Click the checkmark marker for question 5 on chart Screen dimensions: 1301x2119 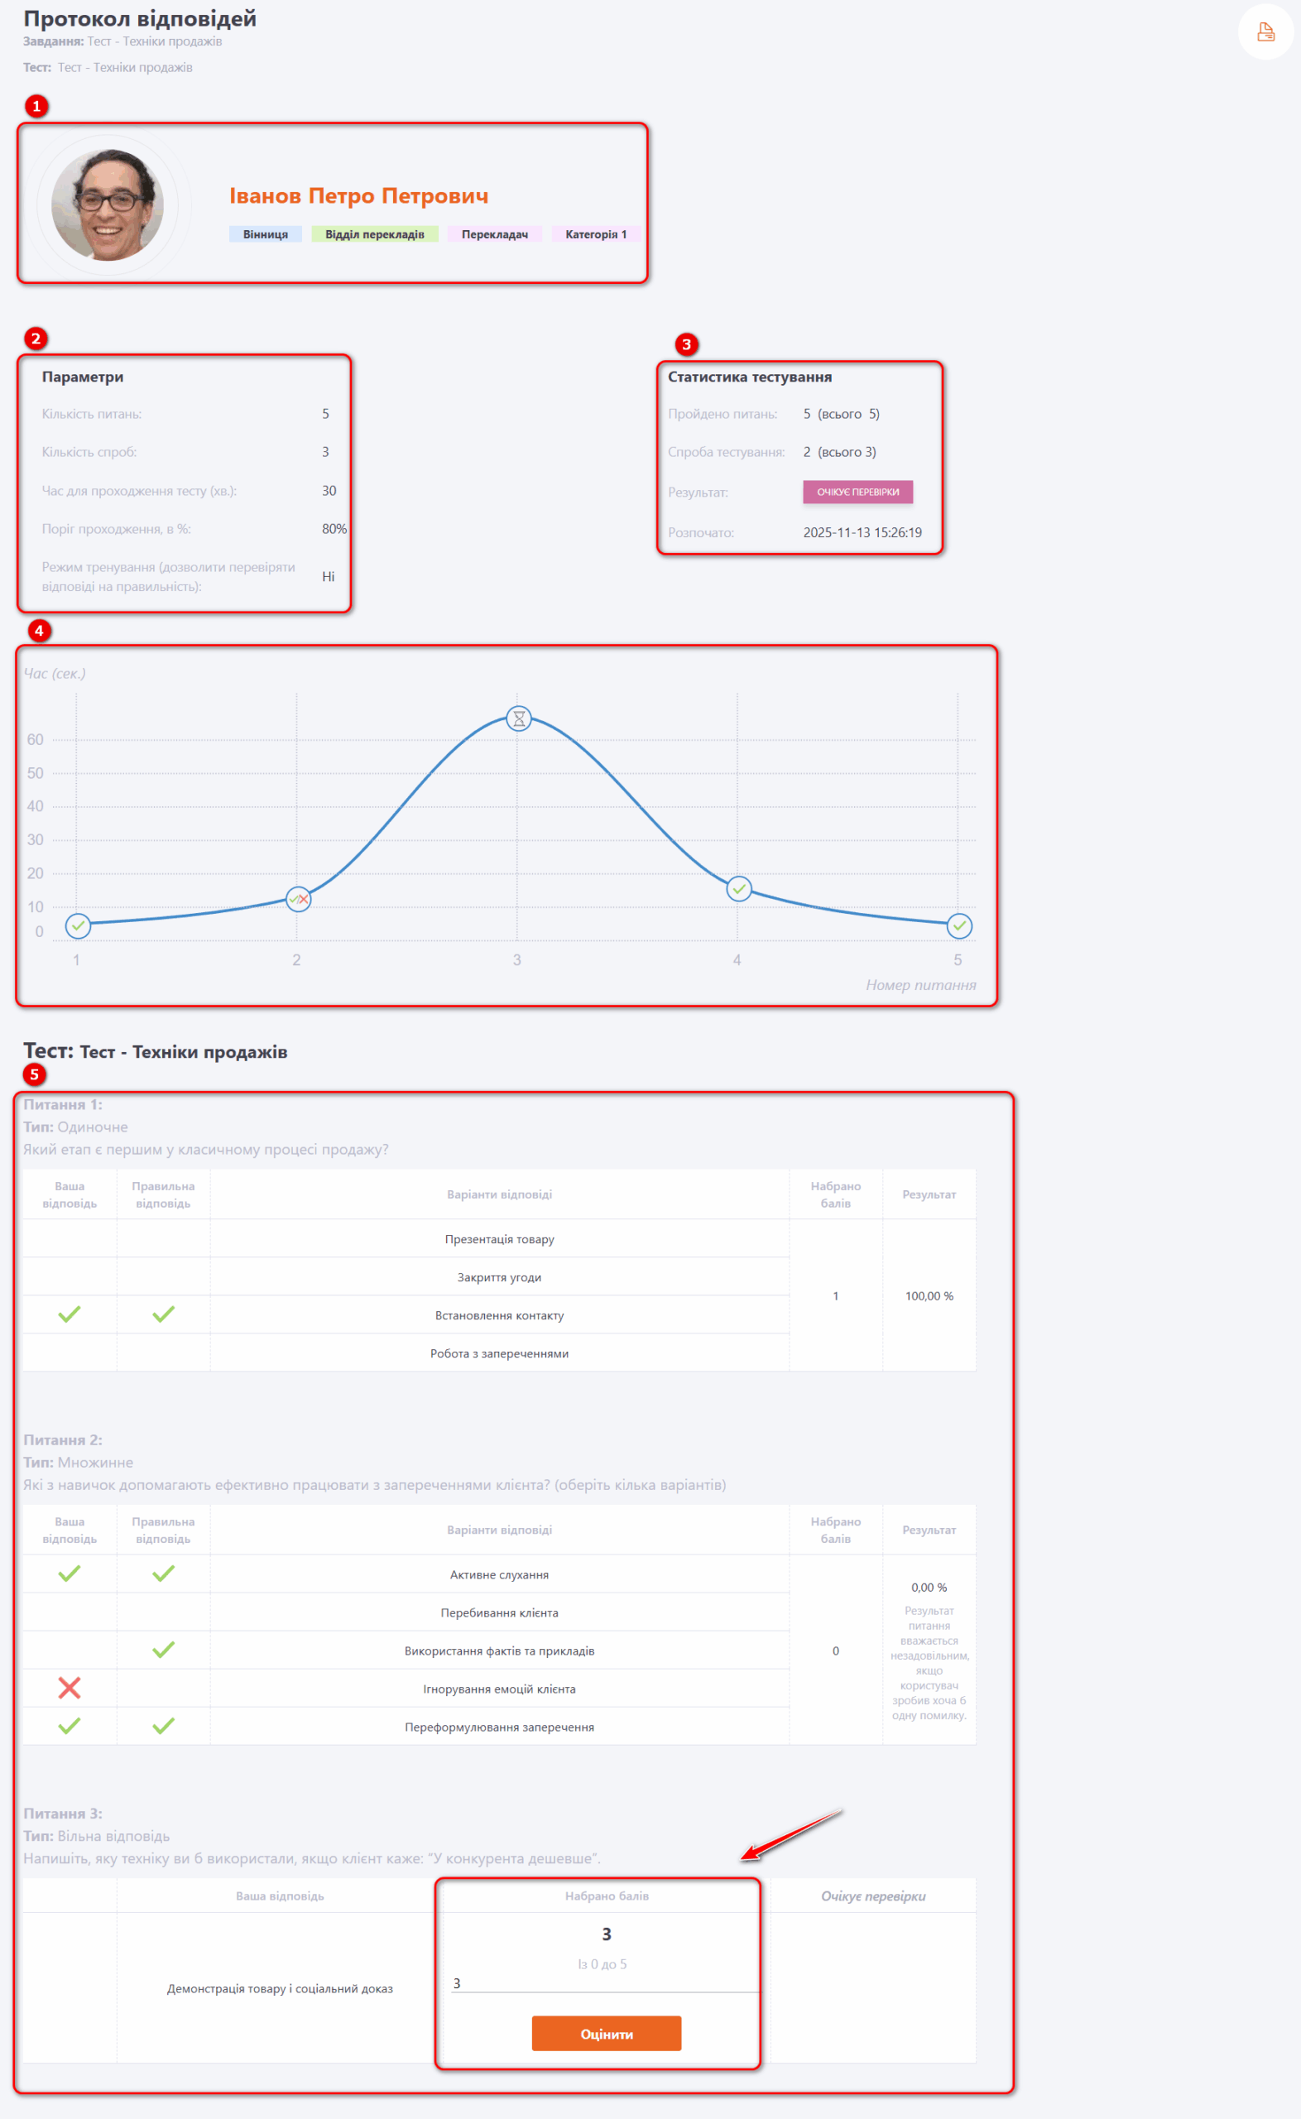click(958, 925)
